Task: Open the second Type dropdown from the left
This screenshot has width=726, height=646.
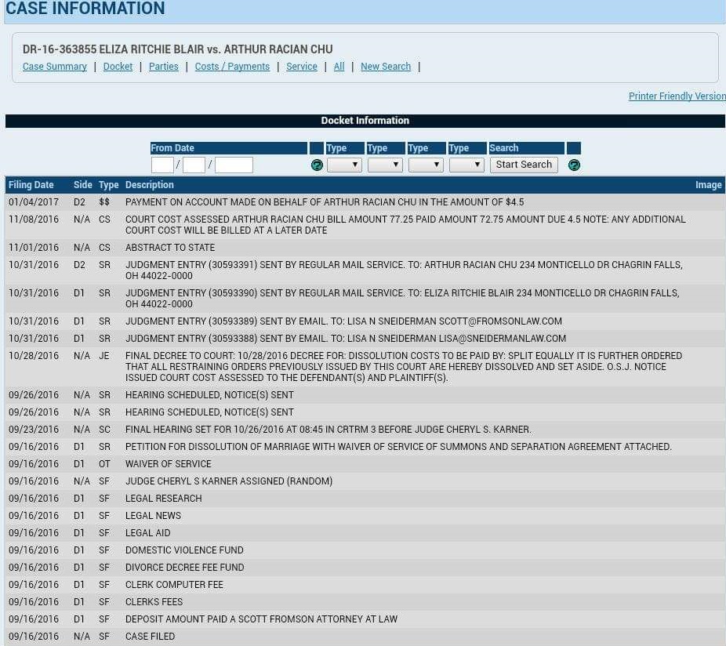Action: click(385, 165)
